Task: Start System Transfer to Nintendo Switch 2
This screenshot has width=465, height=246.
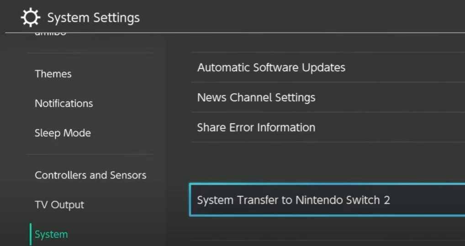Action: [293, 200]
